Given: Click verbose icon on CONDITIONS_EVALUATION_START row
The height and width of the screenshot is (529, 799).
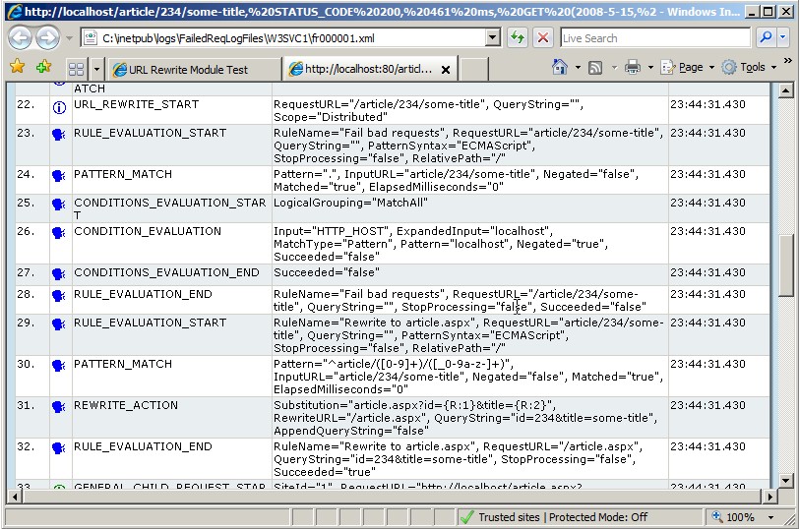Looking at the screenshot, I should pyautogui.click(x=59, y=205).
